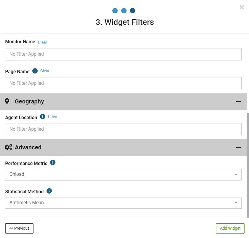Click the Geography map pin icon
249x238 pixels.
click(7, 101)
